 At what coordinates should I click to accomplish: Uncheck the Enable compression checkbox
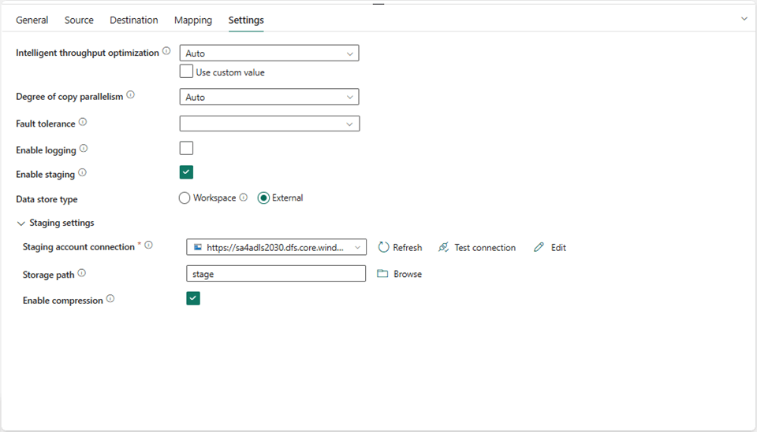pos(193,298)
